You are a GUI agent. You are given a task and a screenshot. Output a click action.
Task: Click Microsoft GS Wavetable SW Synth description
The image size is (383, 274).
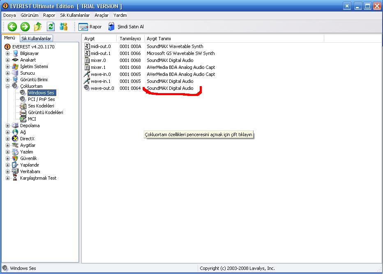(181, 53)
